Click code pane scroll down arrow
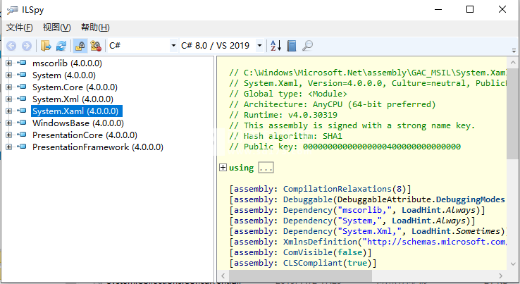 (x=513, y=264)
